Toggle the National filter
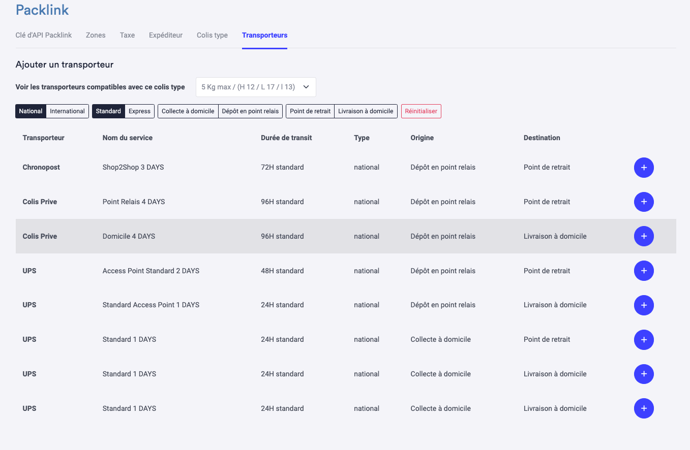This screenshot has height=450, width=690. 31,111
